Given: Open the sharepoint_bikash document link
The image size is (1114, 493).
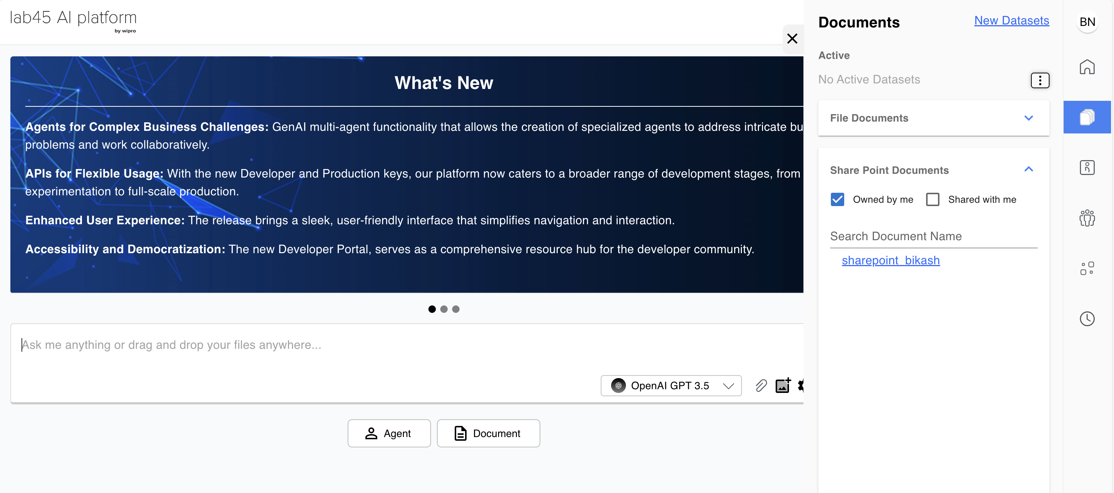Looking at the screenshot, I should [x=891, y=260].
